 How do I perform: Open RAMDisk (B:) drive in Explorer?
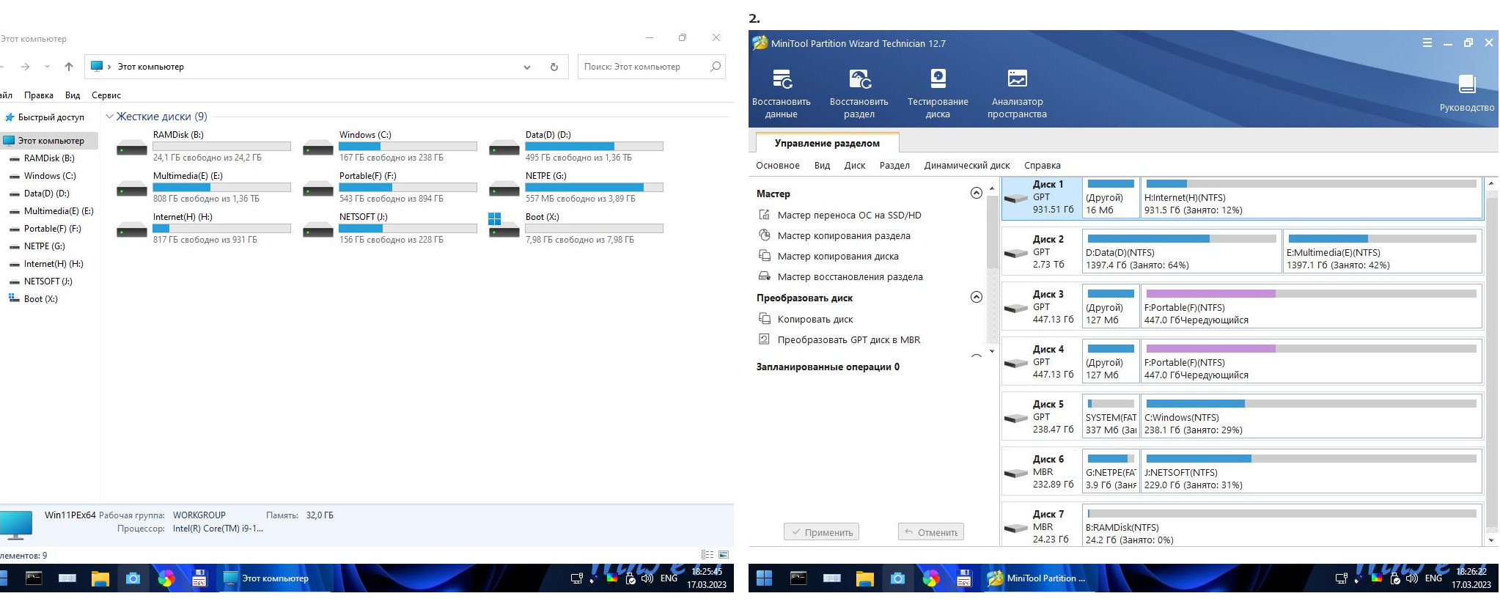132,148
